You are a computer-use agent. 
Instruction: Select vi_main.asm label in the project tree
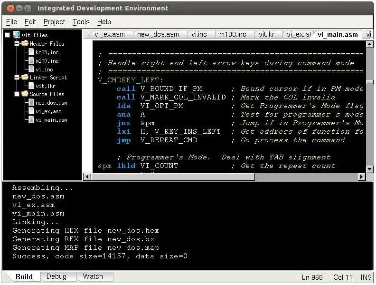pyautogui.click(x=51, y=120)
